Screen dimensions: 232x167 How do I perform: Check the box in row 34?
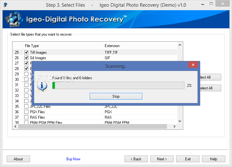click(26, 101)
